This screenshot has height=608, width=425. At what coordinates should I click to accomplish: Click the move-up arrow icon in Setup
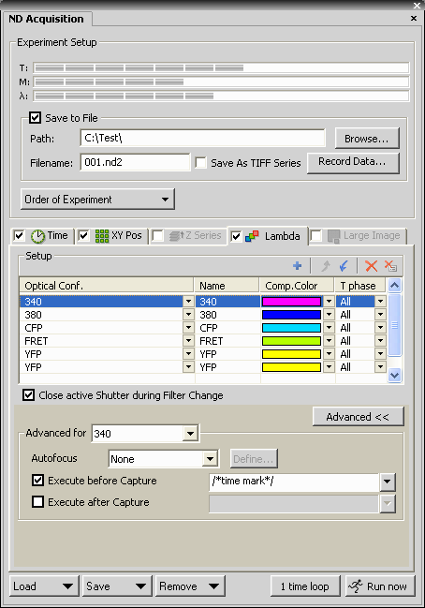click(326, 266)
